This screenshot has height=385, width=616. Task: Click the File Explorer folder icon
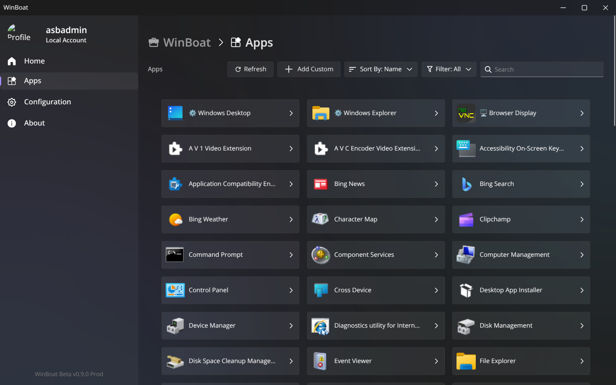click(466, 361)
